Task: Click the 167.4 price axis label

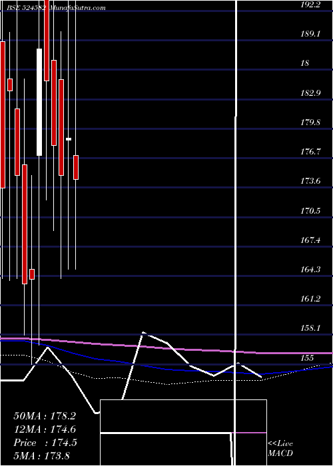Action: coord(310,240)
